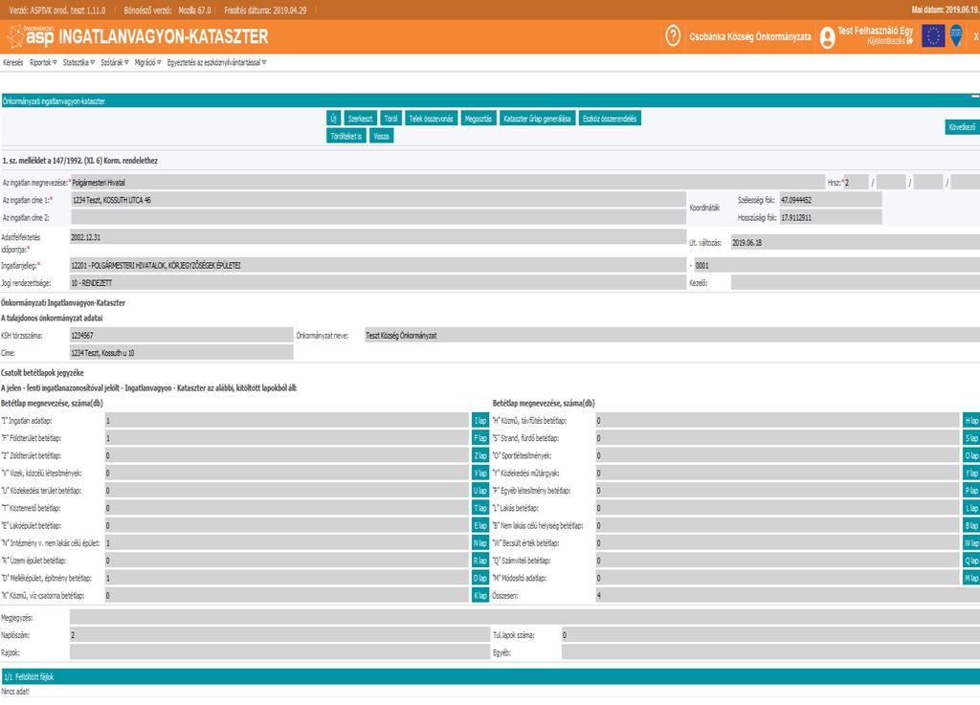
Task: Click Eszköz összerendelés button
Action: (610, 119)
